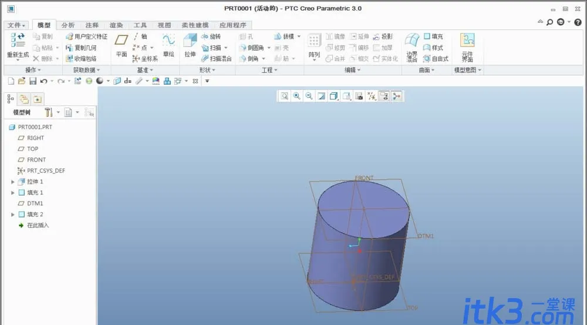Viewport: 587px width, 325px height.
Task: Switch to the 应用程序 (Applications) tab
Action: 233,25
